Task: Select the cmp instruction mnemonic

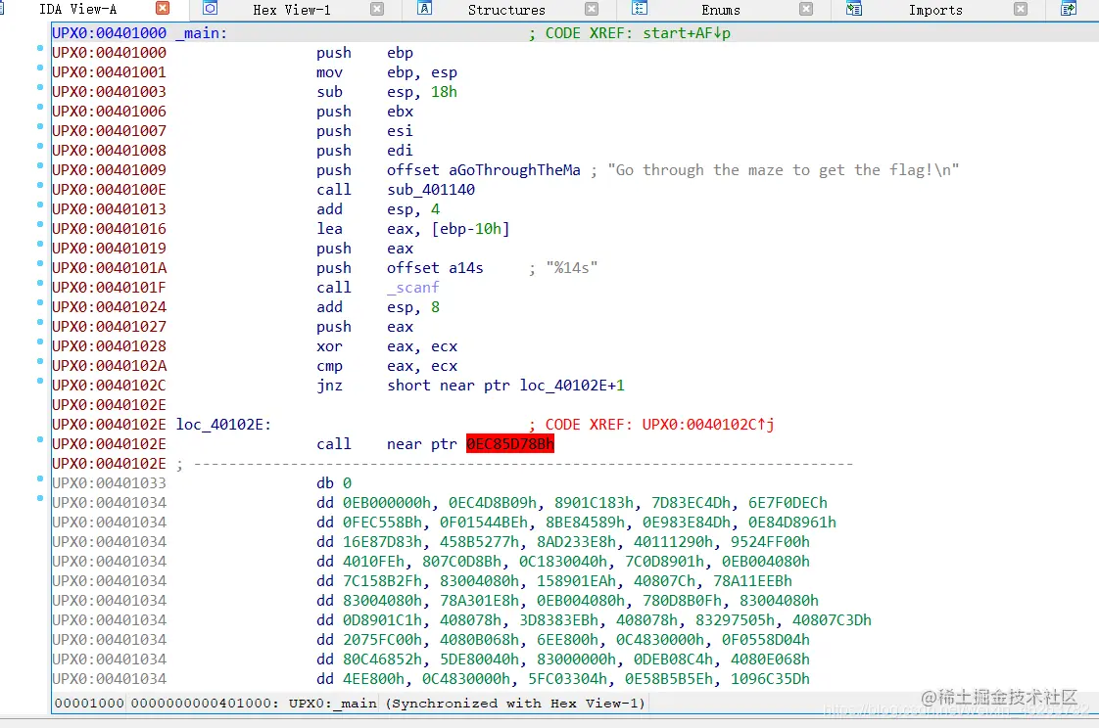Action: tap(329, 366)
